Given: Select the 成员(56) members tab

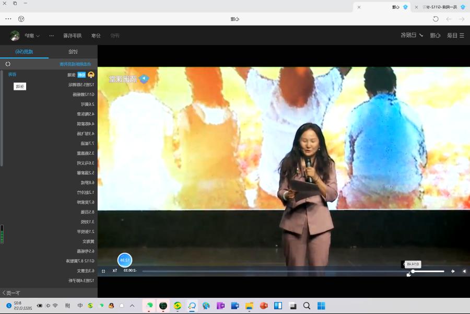Looking at the screenshot, I should click(24, 52).
